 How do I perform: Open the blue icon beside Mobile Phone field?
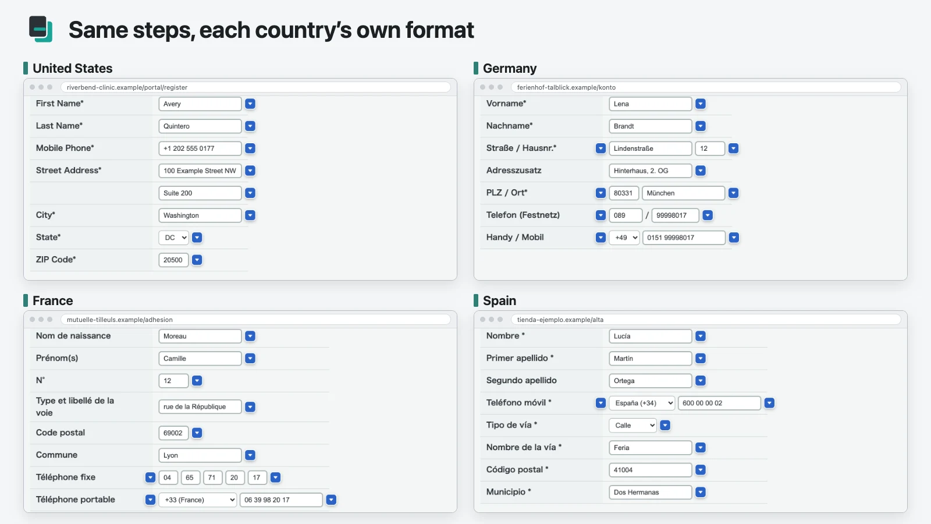[250, 148]
